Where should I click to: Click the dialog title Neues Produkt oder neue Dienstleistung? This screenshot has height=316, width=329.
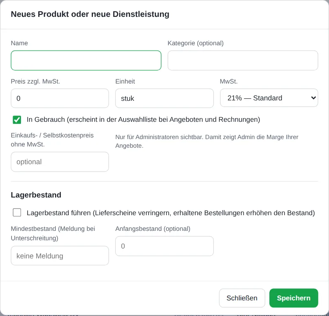coord(90,14)
